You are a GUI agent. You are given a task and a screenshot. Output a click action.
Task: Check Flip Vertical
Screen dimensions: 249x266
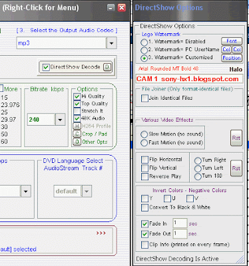[144, 168]
